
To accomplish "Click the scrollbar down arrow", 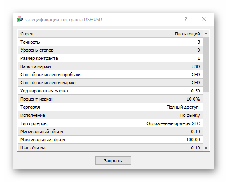I will click(x=206, y=148).
